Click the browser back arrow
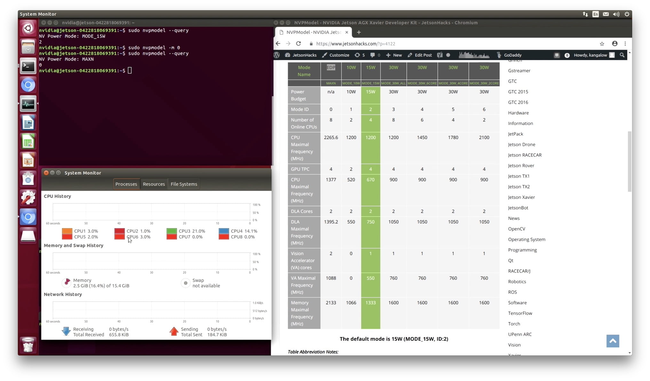The height and width of the screenshot is (381, 650). click(278, 43)
